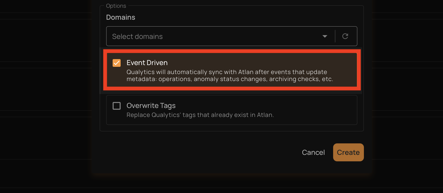Click Create to save the integration
This screenshot has width=443, height=193.
pyautogui.click(x=348, y=152)
